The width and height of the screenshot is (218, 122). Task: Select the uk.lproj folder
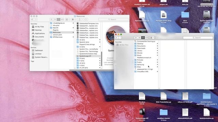click(82, 63)
